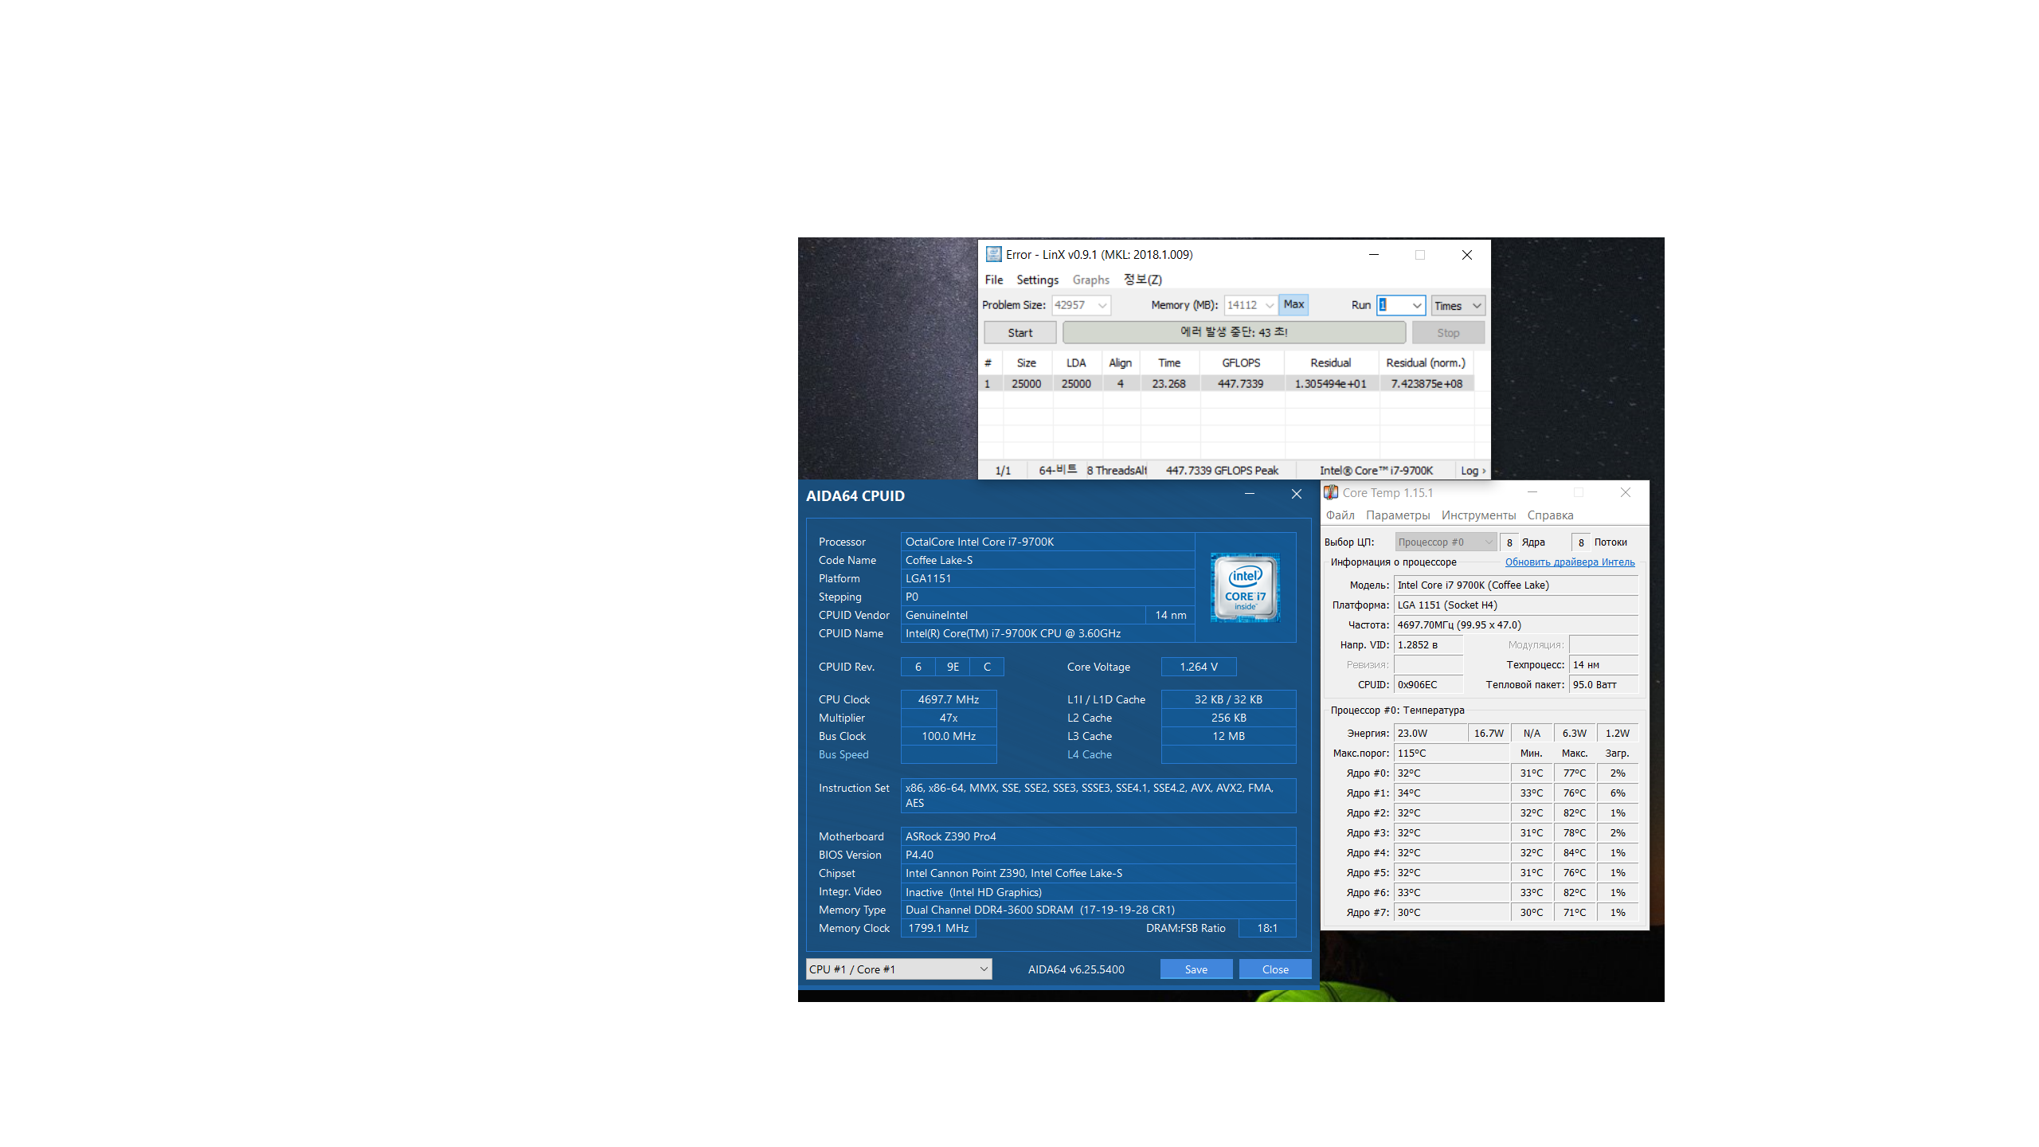Close the AIDA64 CPUID window
Screen dimensions: 2039x1147
pyautogui.click(x=1297, y=495)
